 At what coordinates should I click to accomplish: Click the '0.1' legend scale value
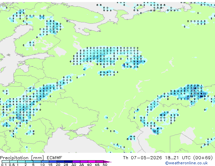[x=4, y=165]
